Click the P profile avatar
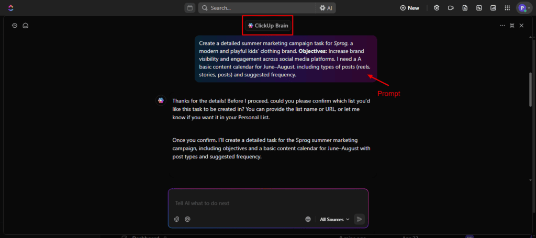 522,8
